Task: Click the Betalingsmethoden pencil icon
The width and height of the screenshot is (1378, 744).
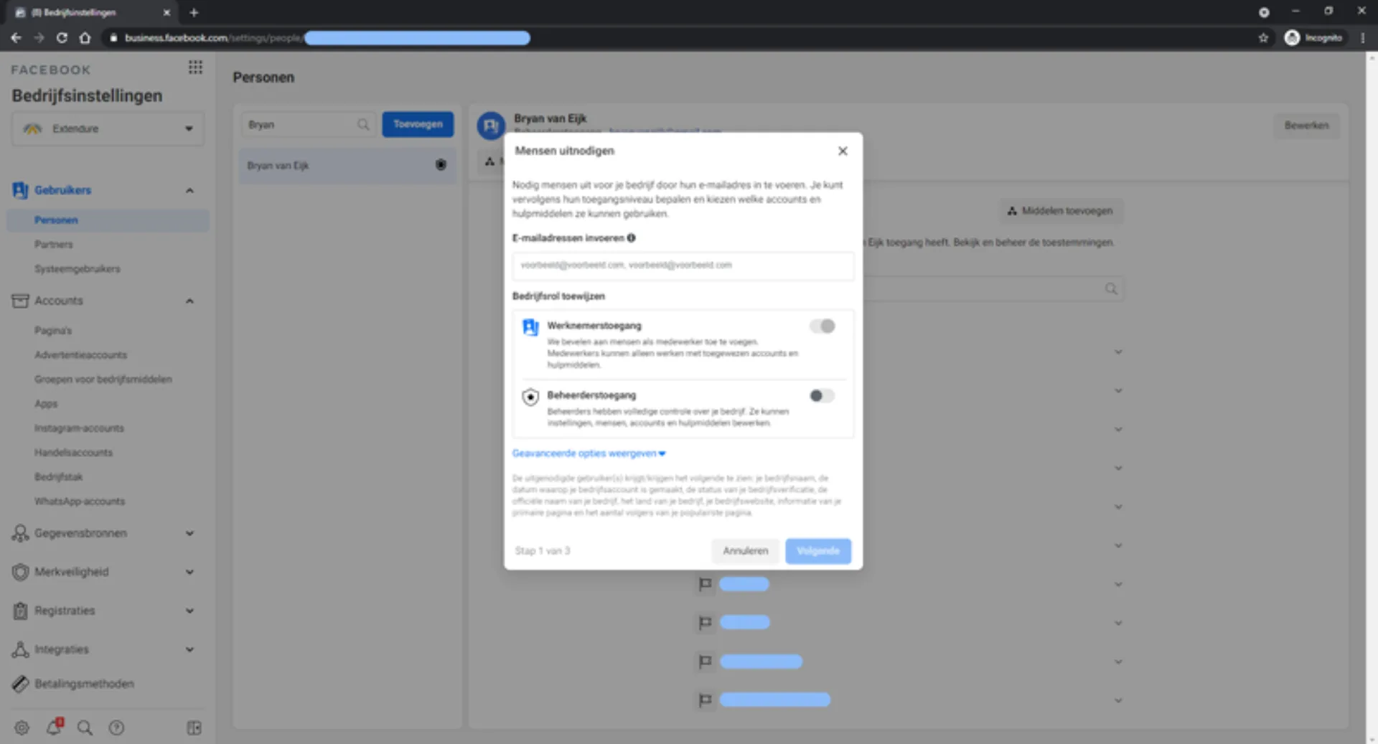Action: pyautogui.click(x=20, y=684)
